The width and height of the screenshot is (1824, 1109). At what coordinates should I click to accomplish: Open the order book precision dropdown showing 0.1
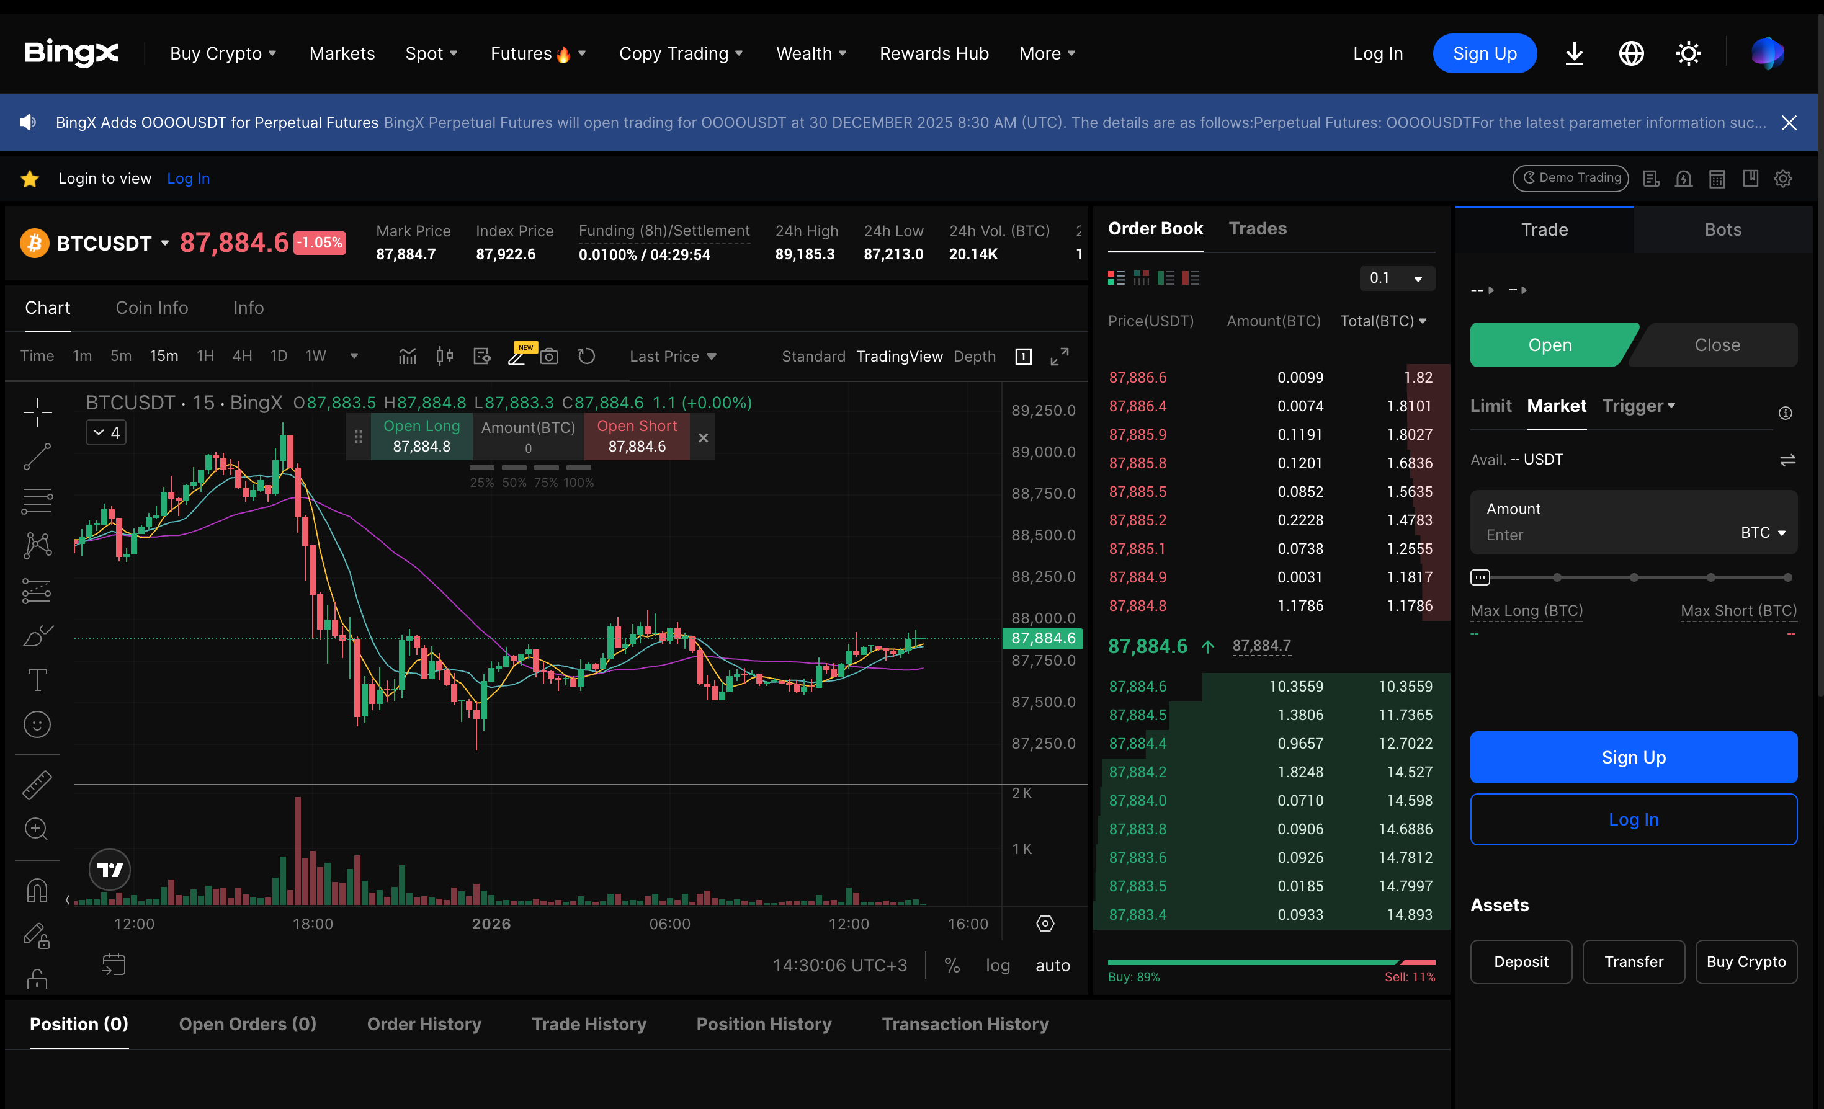(x=1396, y=278)
